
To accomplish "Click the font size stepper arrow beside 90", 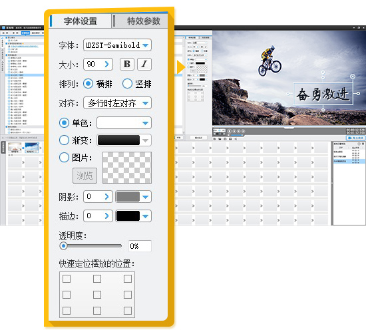I will tap(107, 64).
